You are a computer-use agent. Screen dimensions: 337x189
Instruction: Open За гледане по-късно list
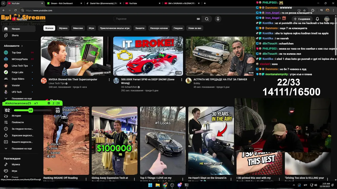18,129
